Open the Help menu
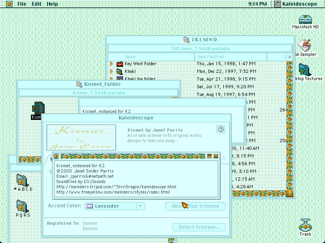 [52, 4]
